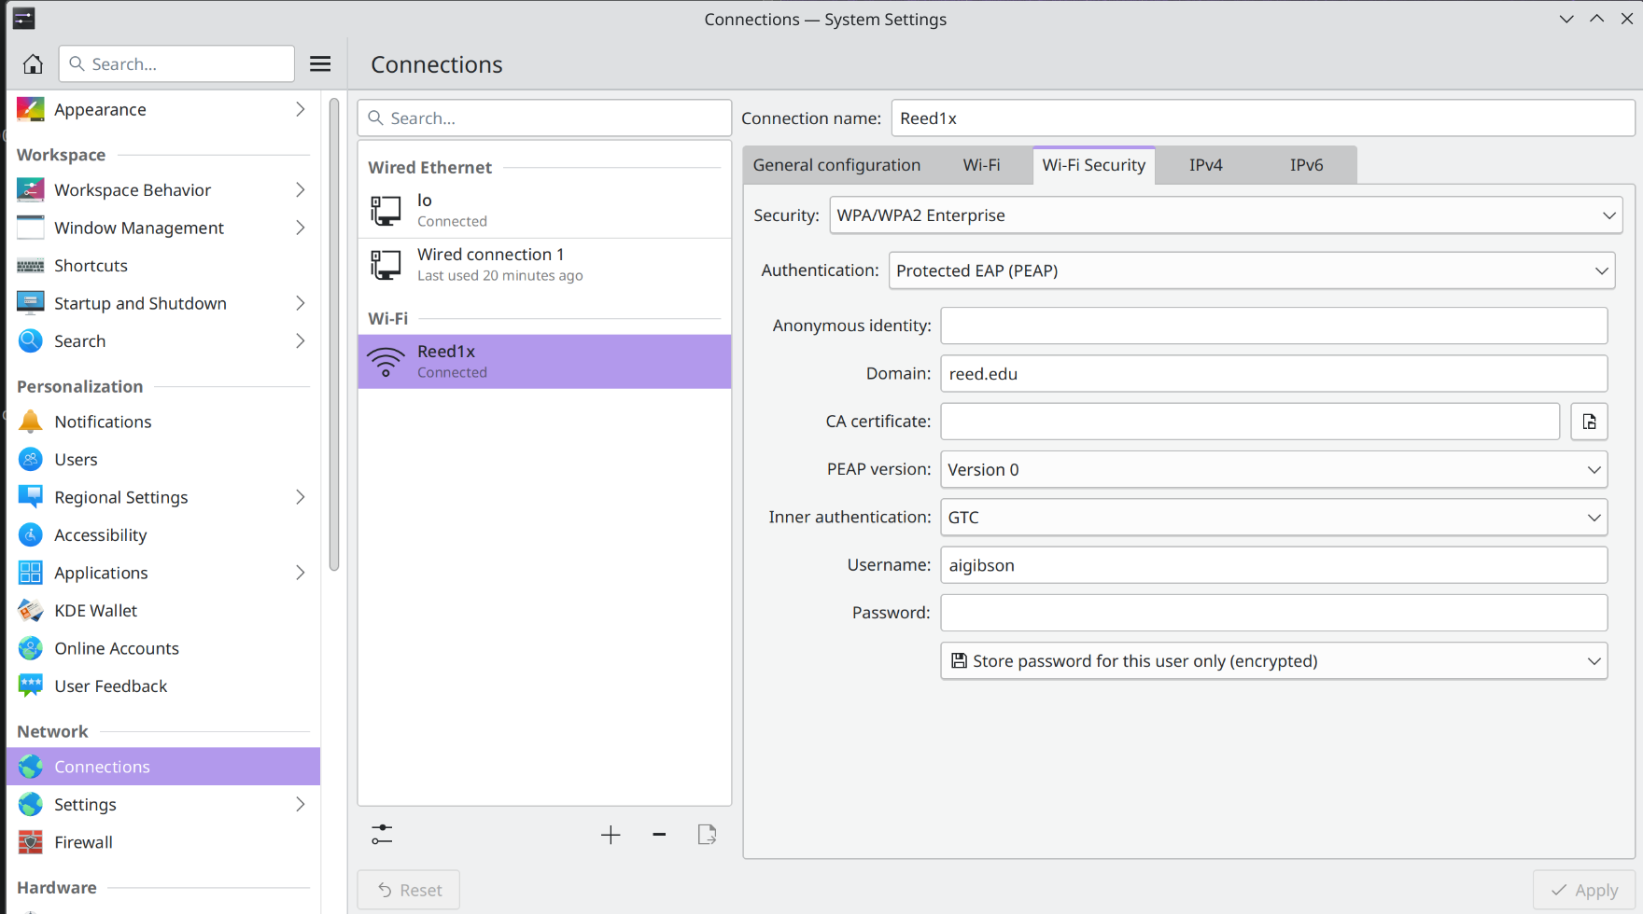
Task: Click the Password input field
Action: pos(1273,613)
